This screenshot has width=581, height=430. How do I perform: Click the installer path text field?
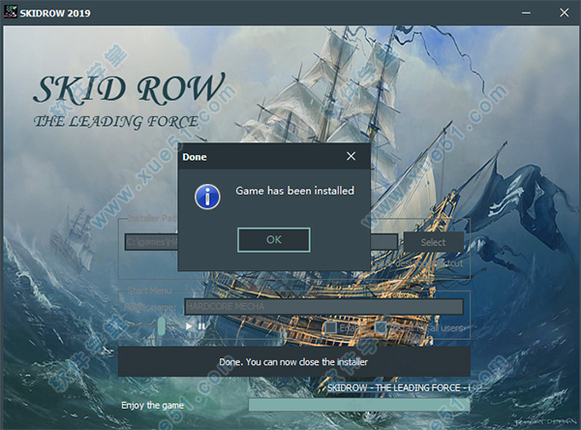[x=145, y=242]
